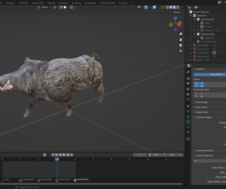Open Bone properties green bone icon
226x189 pixels.
[188, 127]
